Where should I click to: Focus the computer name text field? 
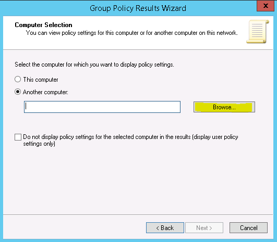102,107
